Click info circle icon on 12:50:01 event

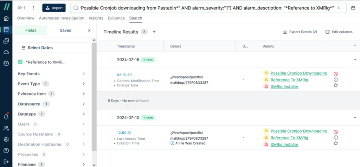[336, 138]
